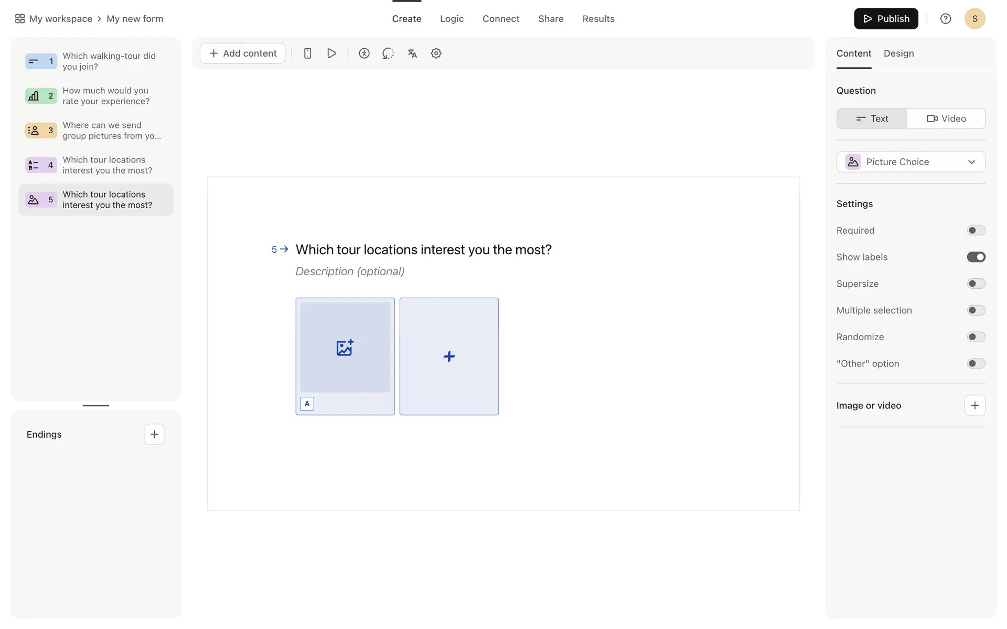Open mobile preview device icon
The width and height of the screenshot is (1007, 629).
308,53
